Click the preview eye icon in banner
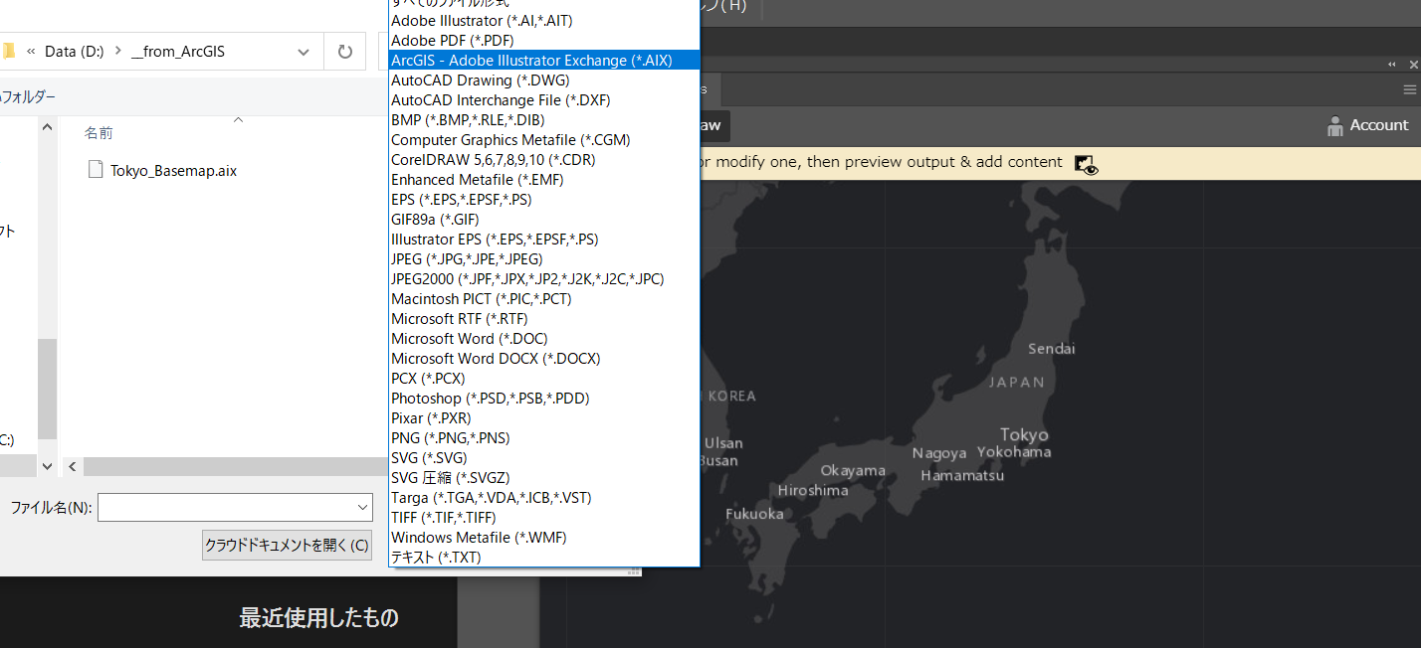This screenshot has height=648, width=1421. (x=1087, y=165)
